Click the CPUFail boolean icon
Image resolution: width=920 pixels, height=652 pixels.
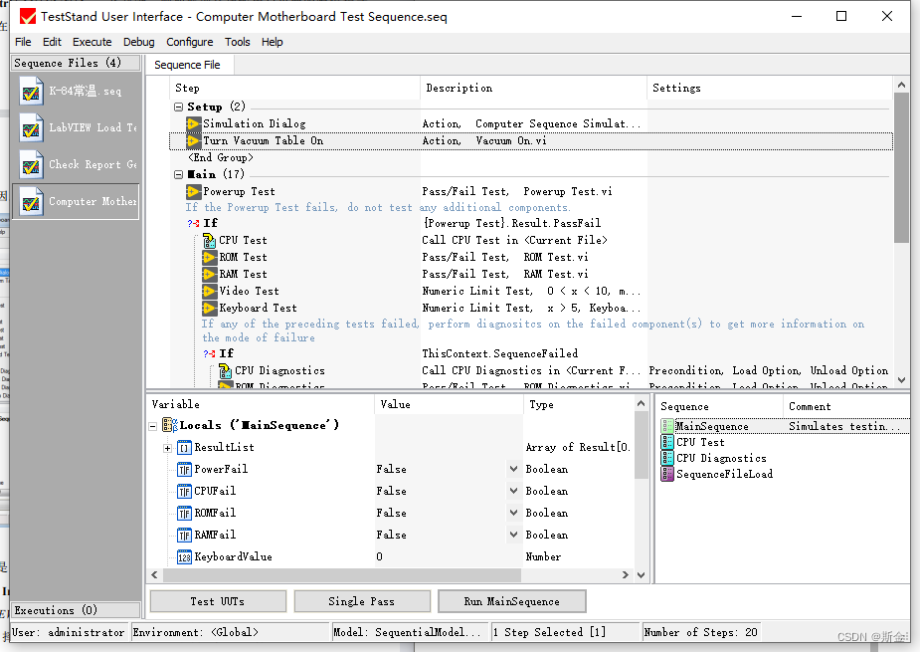point(184,491)
